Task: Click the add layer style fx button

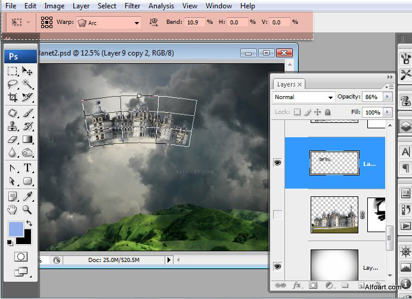Action: tap(296, 286)
